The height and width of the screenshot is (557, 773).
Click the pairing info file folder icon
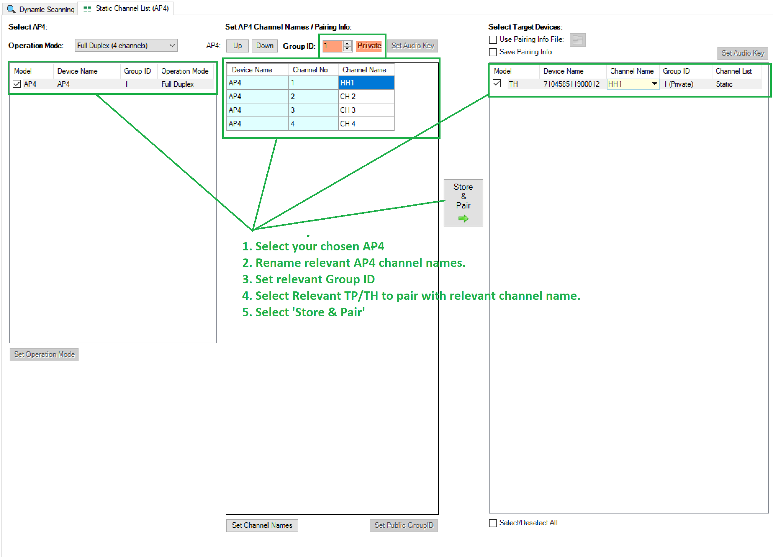click(577, 40)
